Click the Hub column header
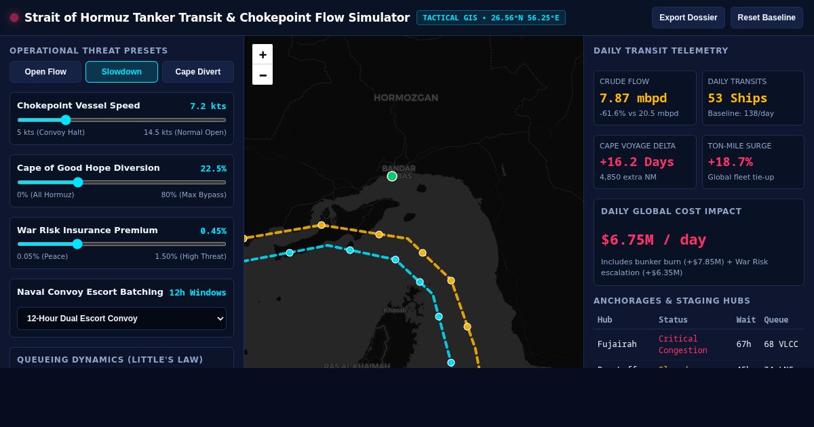Screen dimensions: 814x427 (605, 320)
